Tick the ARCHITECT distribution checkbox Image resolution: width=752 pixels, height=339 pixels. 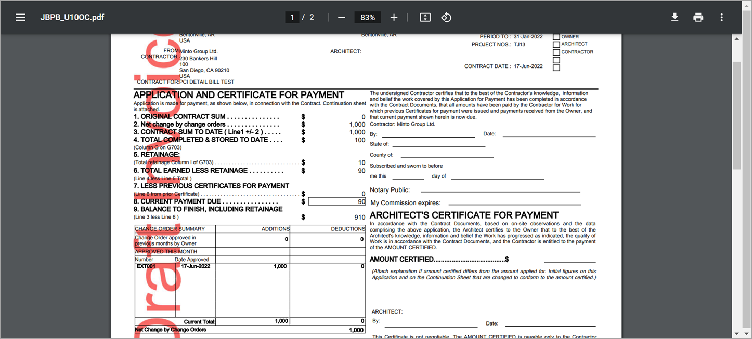(556, 44)
